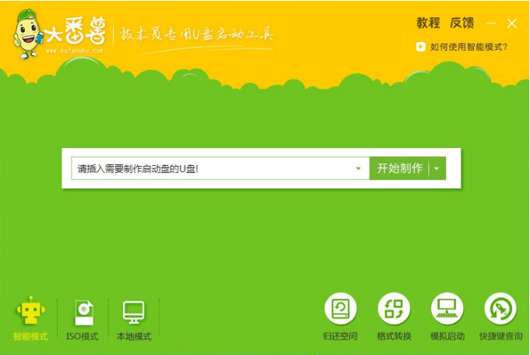Select the ISO模式 text label tab

pos(83,336)
